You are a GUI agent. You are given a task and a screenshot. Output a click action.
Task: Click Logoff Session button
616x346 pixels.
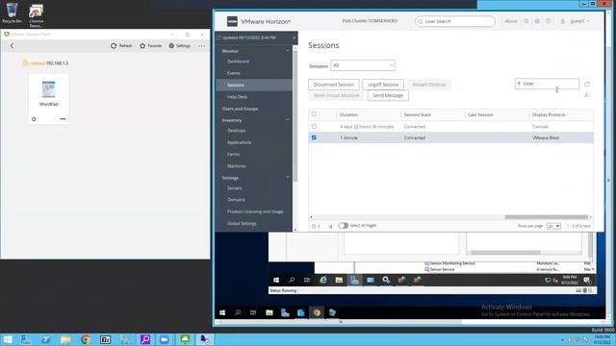click(383, 85)
